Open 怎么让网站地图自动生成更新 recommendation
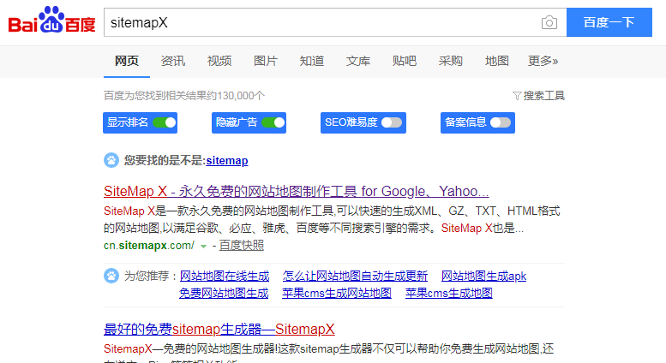Viewport: 666px width, 363px height. pos(355,276)
